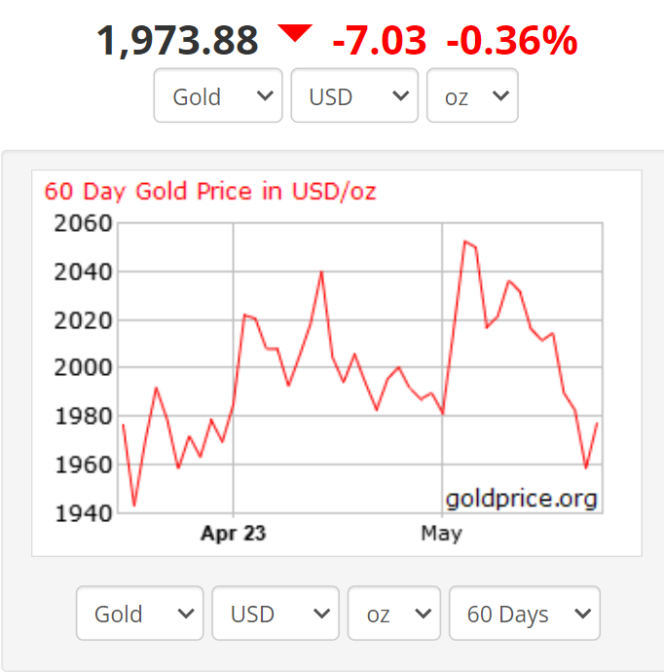Image resolution: width=664 pixels, height=672 pixels.
Task: Open the Gold dropdown below the chart
Action: pyautogui.click(x=139, y=614)
